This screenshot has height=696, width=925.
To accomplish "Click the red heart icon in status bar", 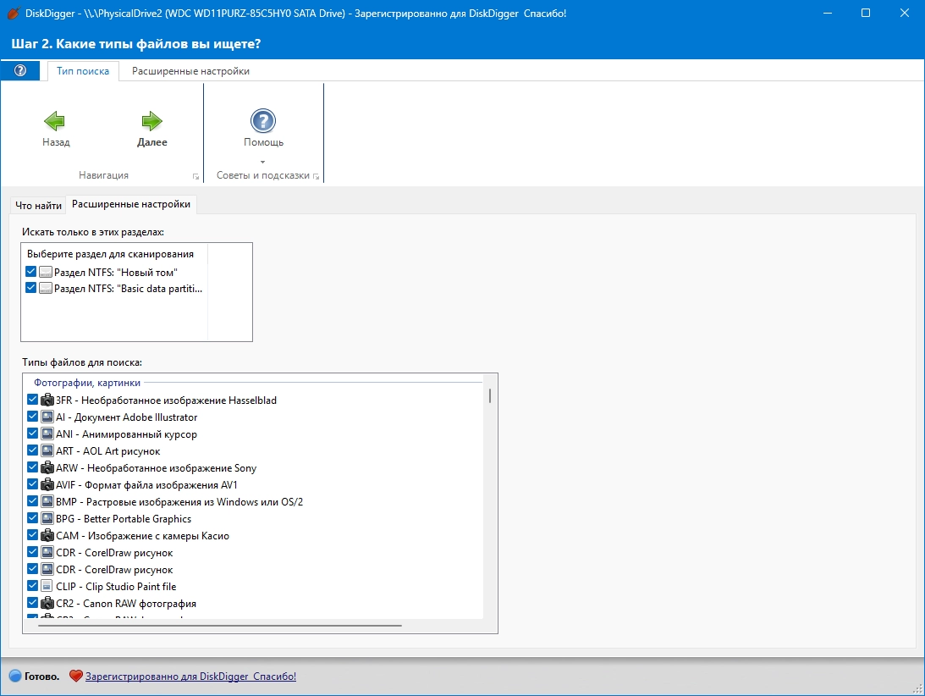I will pyautogui.click(x=75, y=676).
